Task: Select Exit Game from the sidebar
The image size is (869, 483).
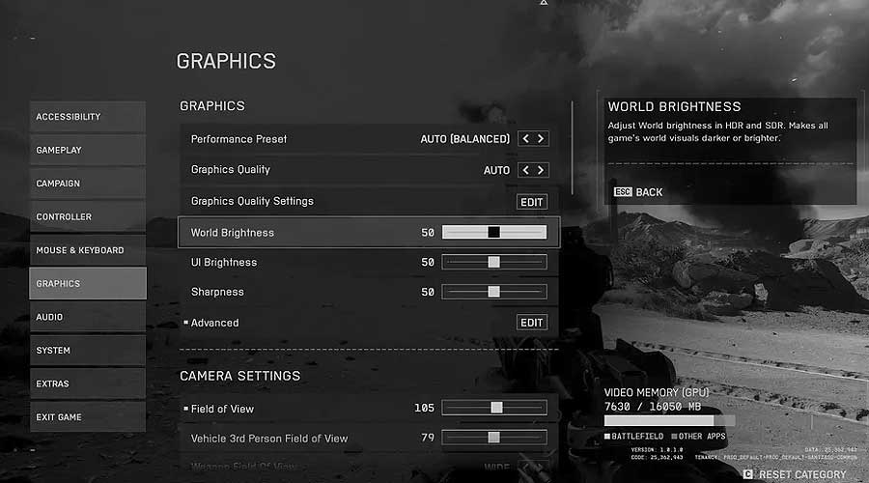Action: [x=88, y=417]
